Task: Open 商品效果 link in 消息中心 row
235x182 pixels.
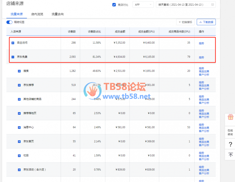Action: [204, 128]
